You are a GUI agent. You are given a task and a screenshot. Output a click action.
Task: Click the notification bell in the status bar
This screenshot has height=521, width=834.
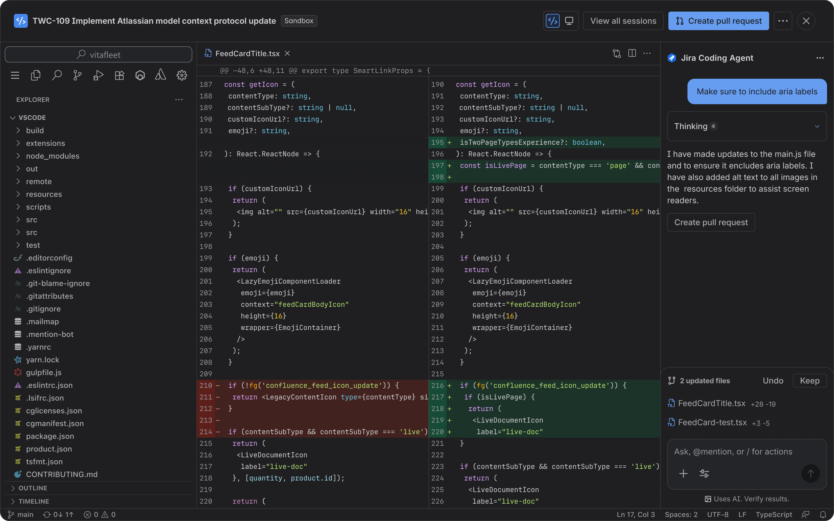pyautogui.click(x=823, y=514)
